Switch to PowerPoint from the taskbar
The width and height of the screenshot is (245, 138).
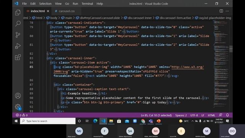pyautogui.click(x=158, y=121)
